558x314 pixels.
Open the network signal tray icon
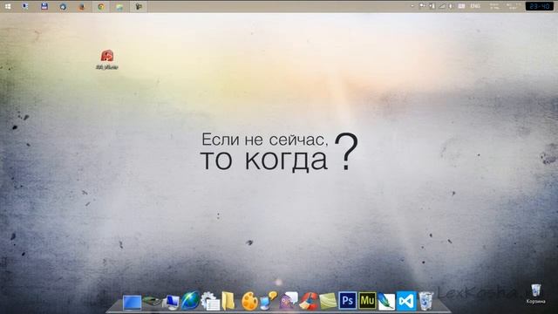[x=442, y=6]
